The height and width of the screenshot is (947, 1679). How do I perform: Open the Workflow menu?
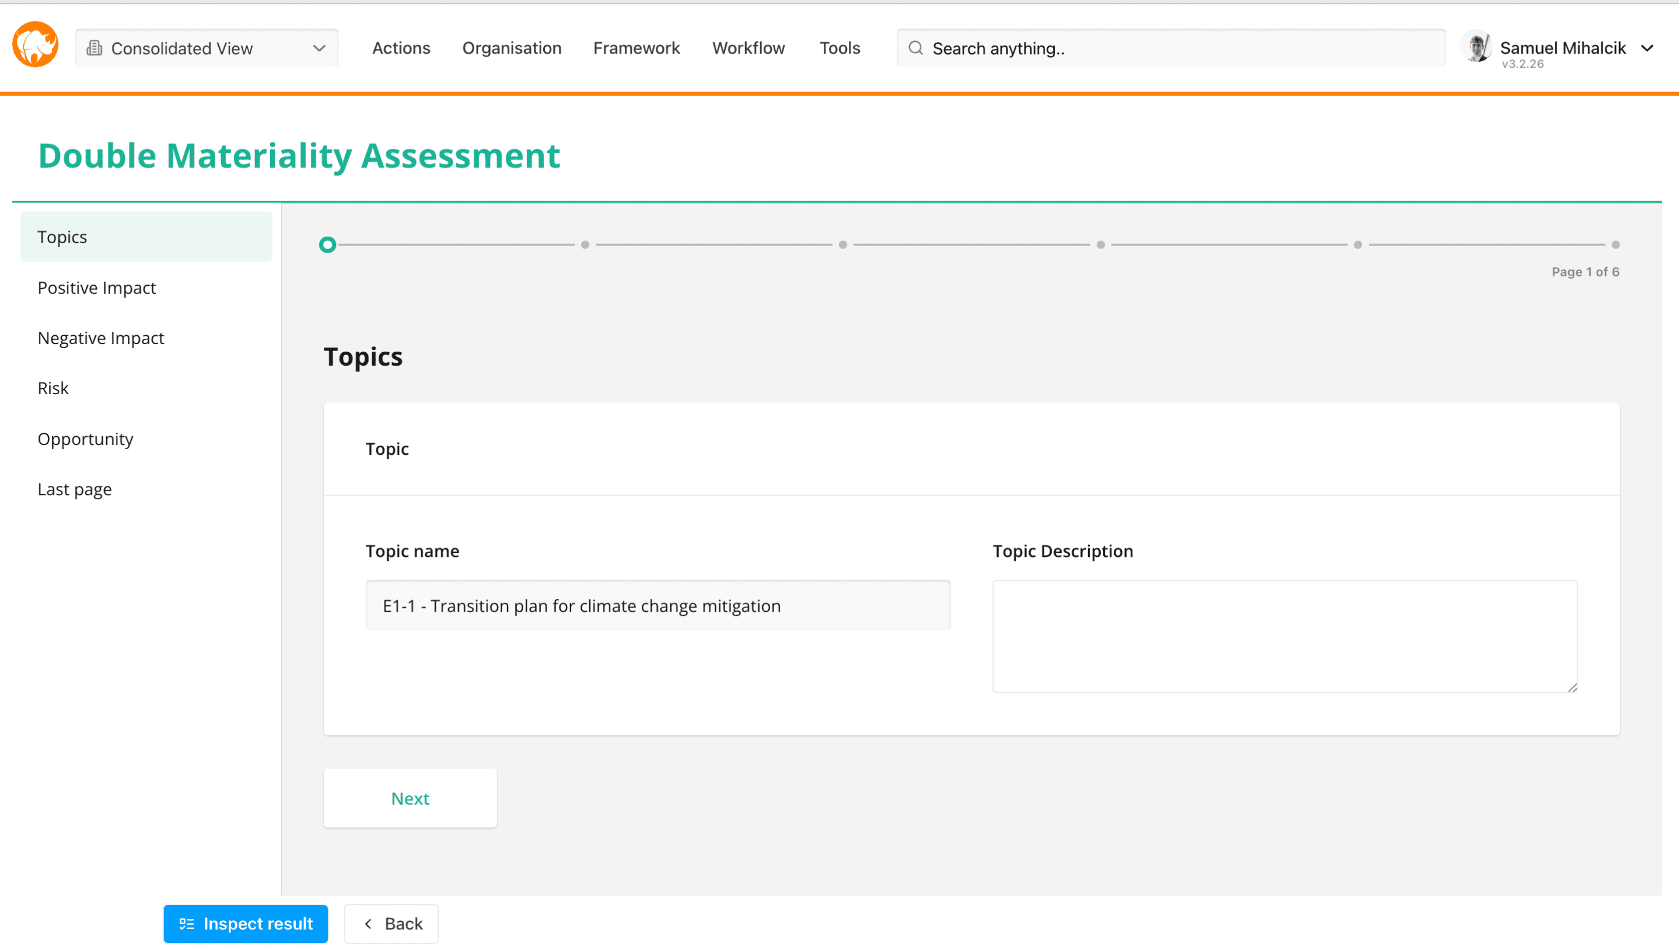pos(748,48)
